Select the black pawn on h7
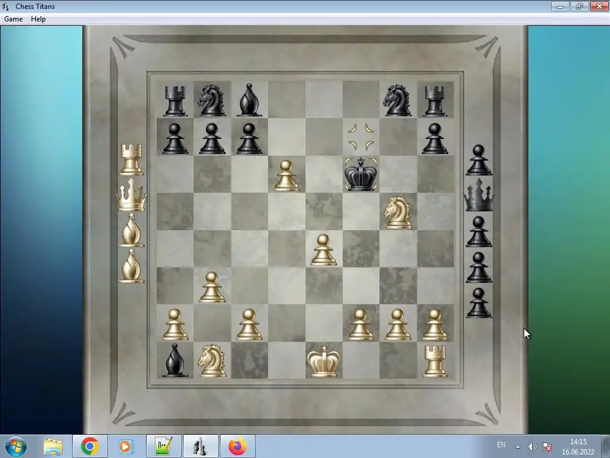This screenshot has width=610, height=458. click(x=434, y=138)
